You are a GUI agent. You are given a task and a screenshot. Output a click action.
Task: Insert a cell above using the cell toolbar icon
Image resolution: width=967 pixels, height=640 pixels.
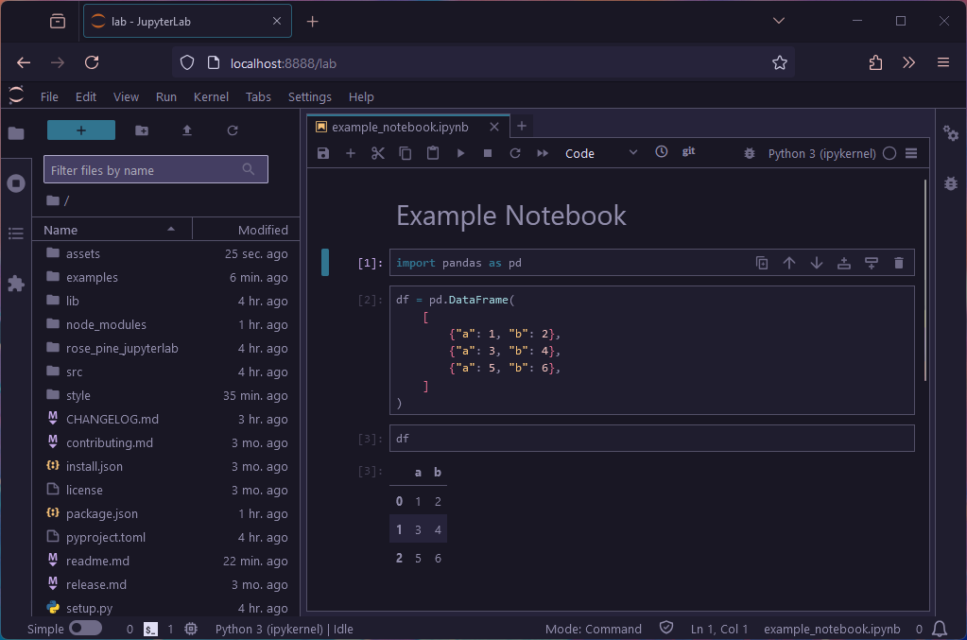[x=844, y=263]
